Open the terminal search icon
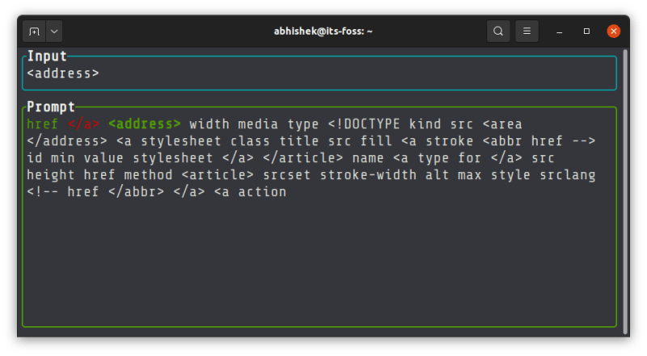Image resolution: width=647 pixels, height=356 pixels. [x=498, y=31]
